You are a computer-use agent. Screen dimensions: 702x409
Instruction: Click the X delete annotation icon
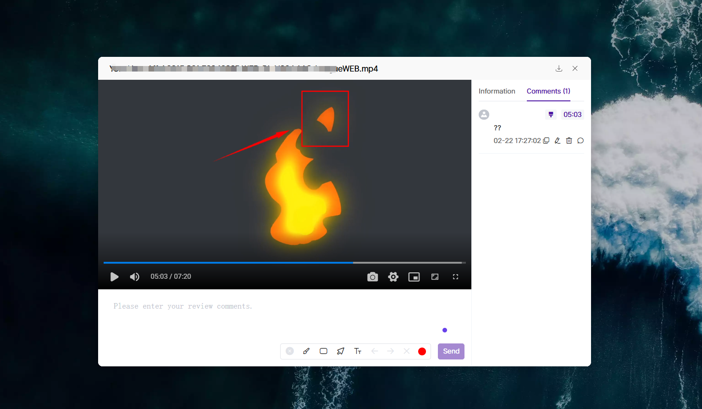click(x=407, y=351)
